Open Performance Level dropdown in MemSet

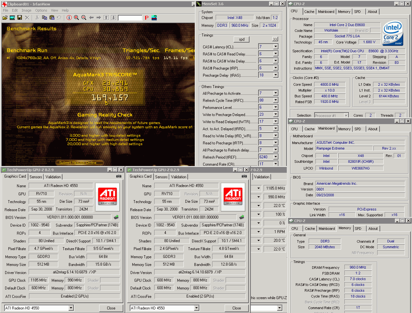click(x=276, y=107)
